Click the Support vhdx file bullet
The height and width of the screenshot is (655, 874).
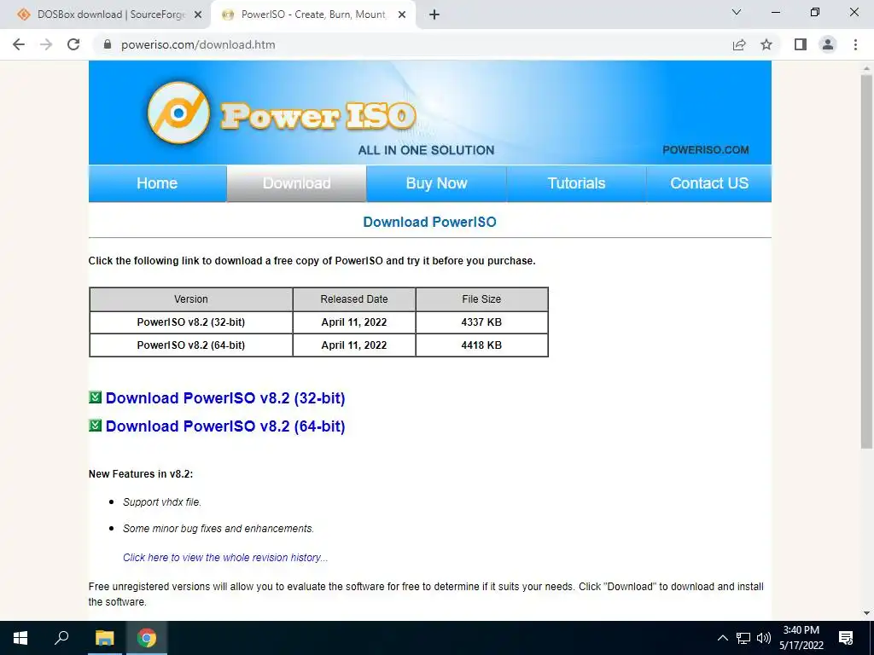pyautogui.click(x=161, y=501)
